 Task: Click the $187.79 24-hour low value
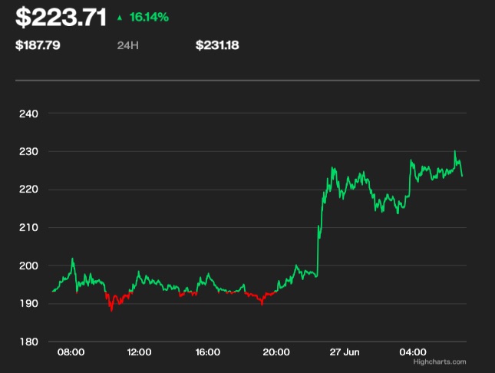[38, 45]
